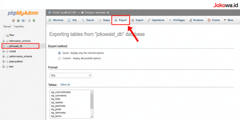The image size is (240, 120).
Task: Select information_schema database in tree
Action: pos(20,41)
